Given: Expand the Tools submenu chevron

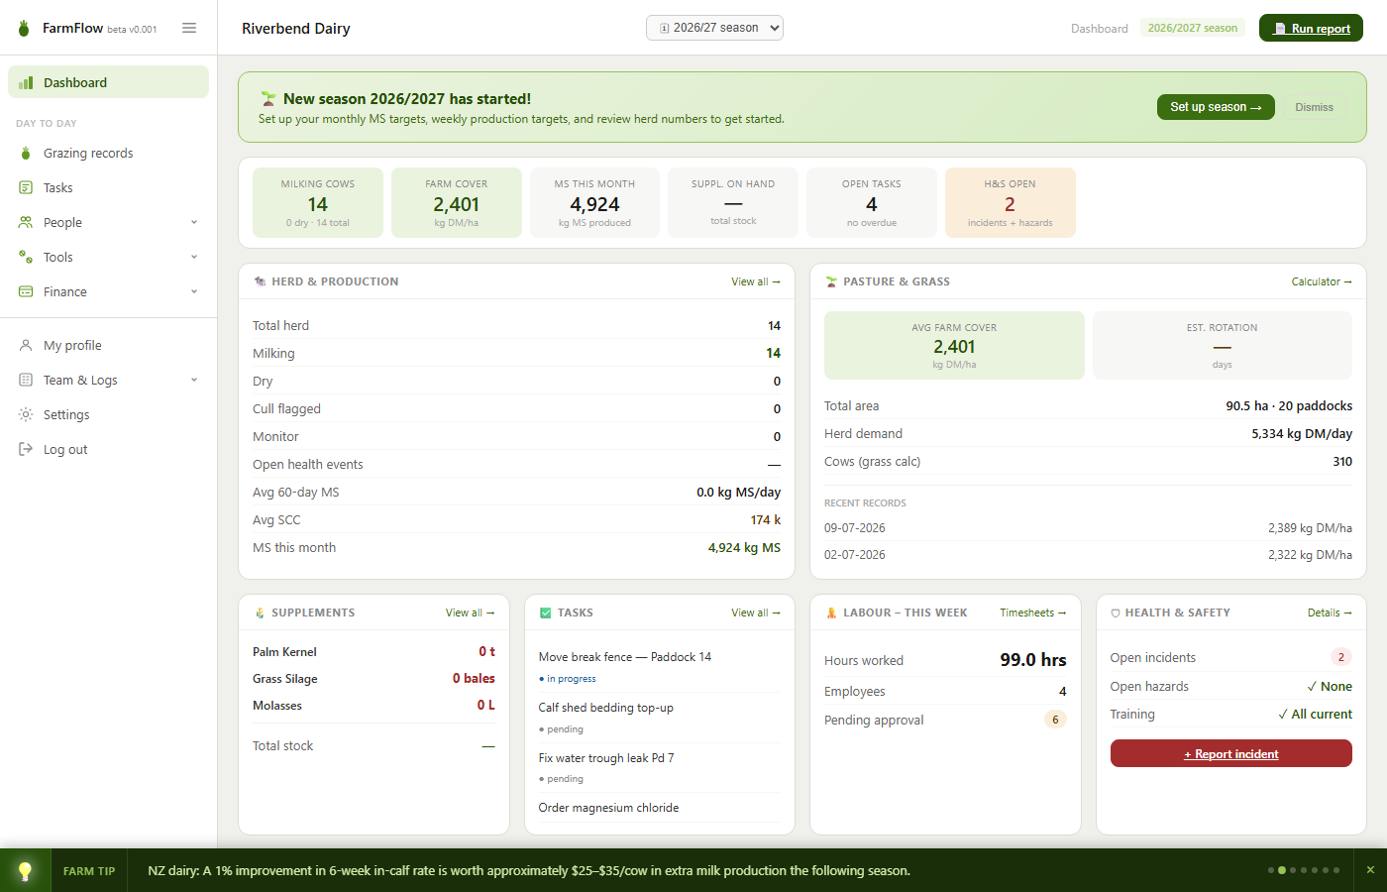Looking at the screenshot, I should pos(194,257).
